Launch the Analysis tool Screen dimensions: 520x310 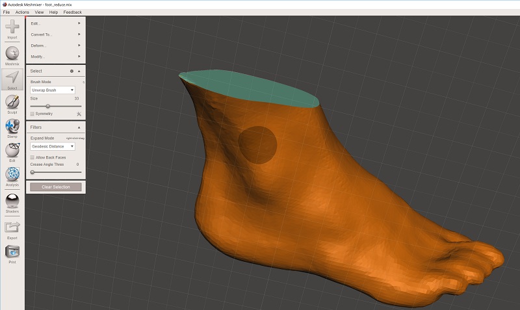point(12,174)
